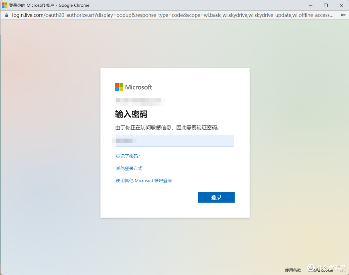Open the 忘记了密码? link
The height and width of the screenshot is (275, 349).
click(x=128, y=156)
